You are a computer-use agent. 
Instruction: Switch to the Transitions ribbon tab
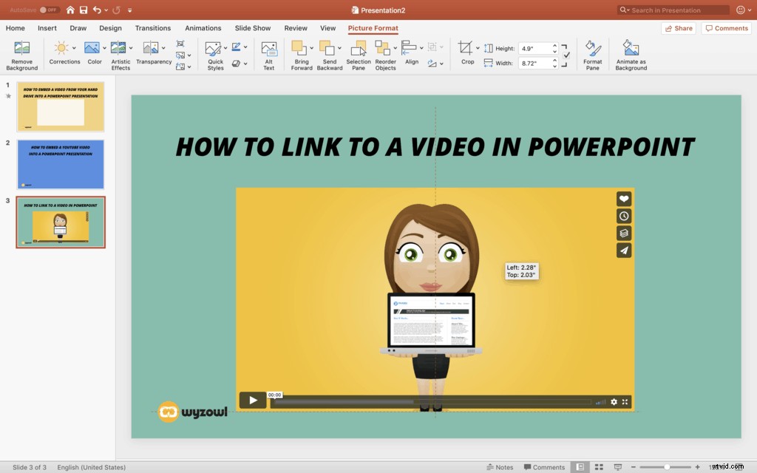[x=153, y=28]
